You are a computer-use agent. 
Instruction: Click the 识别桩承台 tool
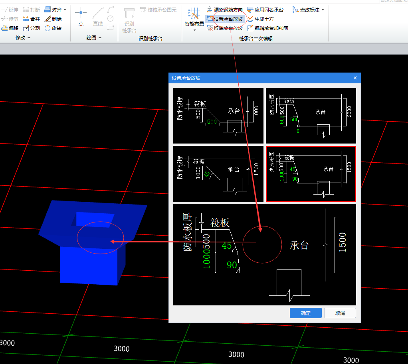[x=129, y=20]
